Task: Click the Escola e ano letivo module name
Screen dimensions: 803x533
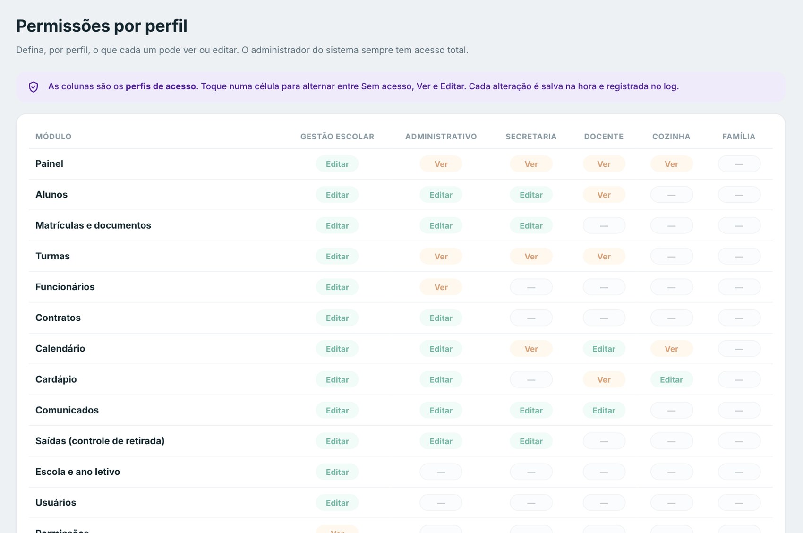Action: pyautogui.click(x=78, y=472)
